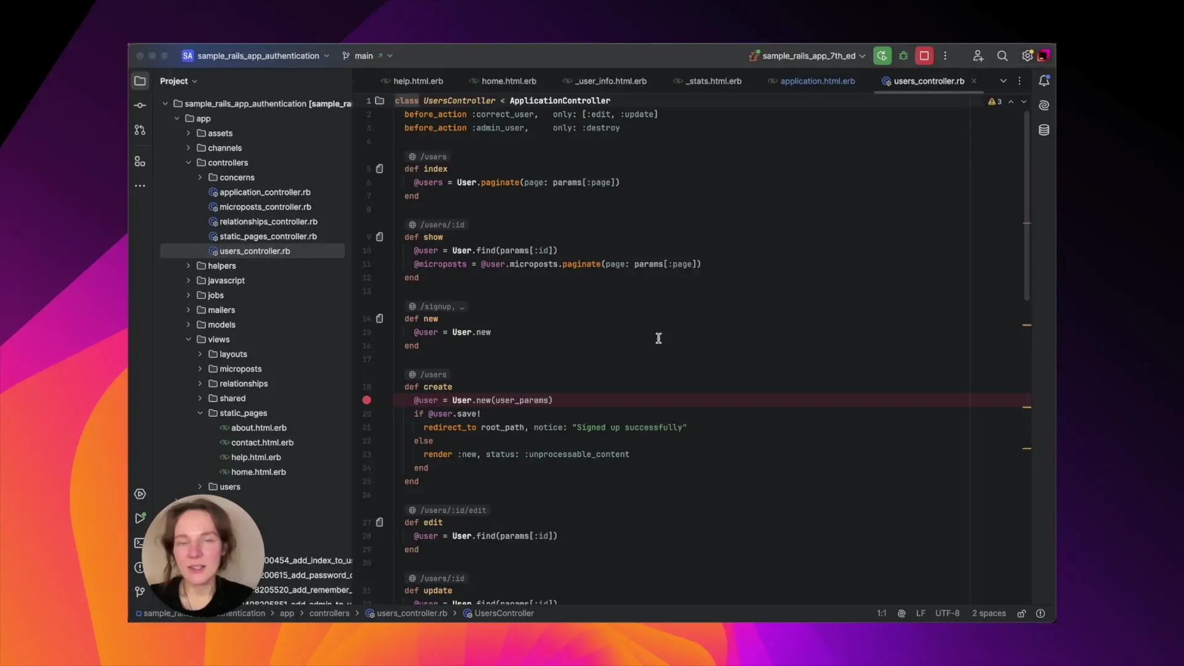Click the /users/:id route hint above show
The image size is (1184, 666).
point(437,224)
